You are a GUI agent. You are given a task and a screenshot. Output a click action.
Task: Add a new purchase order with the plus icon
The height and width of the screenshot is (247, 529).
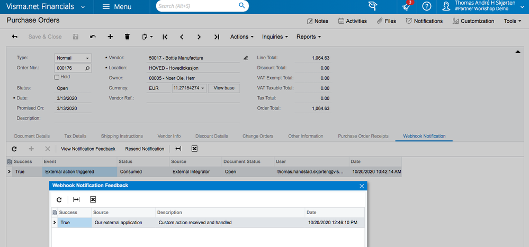pos(110,36)
